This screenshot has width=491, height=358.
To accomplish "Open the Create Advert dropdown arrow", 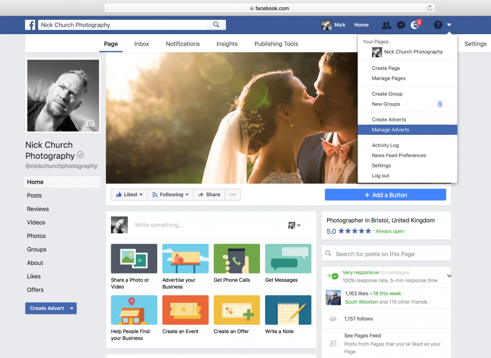I will [72, 309].
